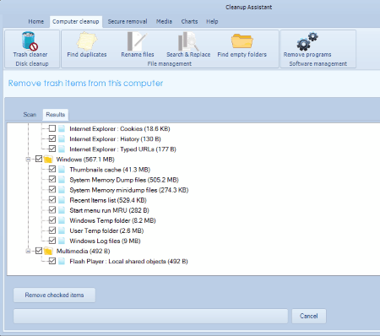Screen dimensions: 380x336
Task: Click file icon beside Start menu run MRU
Action: (x=62, y=210)
